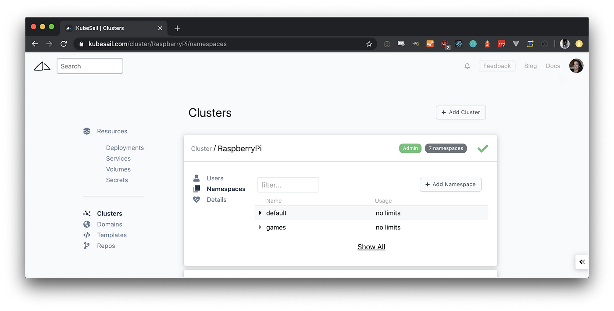Click the Repos branch icon
The image size is (614, 311).
87,246
